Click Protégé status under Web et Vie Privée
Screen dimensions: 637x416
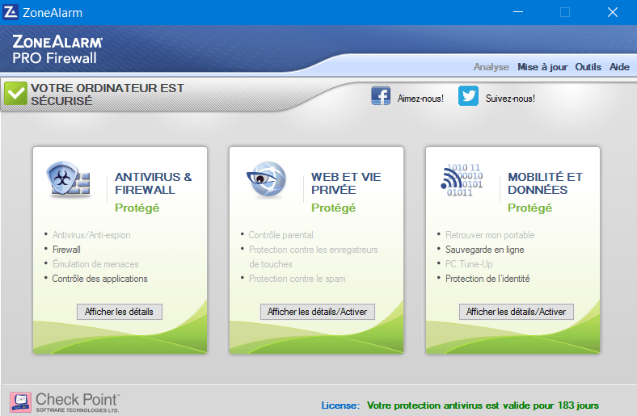333,208
